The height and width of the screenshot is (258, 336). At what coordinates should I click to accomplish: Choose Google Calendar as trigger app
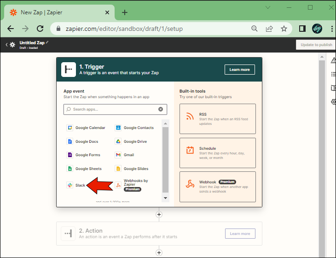(x=86, y=128)
